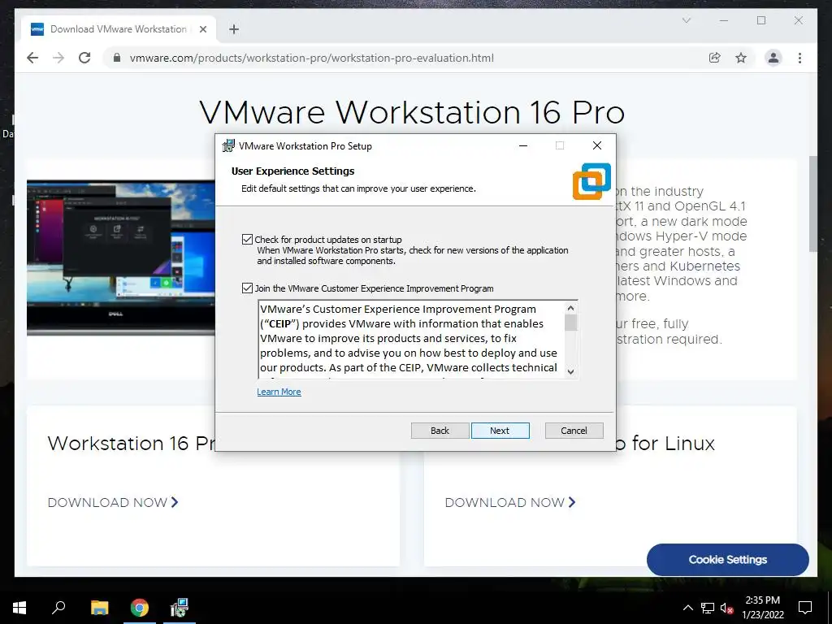Maximize the Chrome window
This screenshot has width=832, height=624.
pyautogui.click(x=761, y=20)
